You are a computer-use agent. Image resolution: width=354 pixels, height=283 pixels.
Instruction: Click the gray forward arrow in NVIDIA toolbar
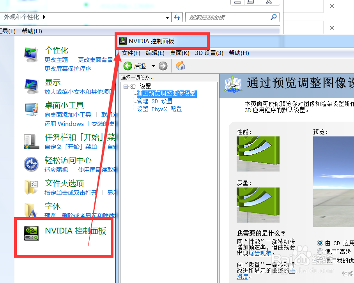[x=163, y=66]
